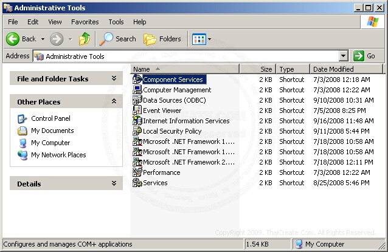Open the My Network Places link
The height and width of the screenshot is (252, 388).
pyautogui.click(x=58, y=155)
